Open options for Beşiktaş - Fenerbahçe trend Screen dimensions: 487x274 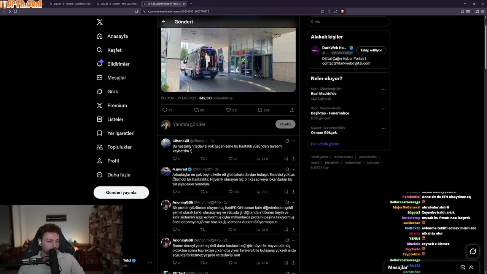384,109
